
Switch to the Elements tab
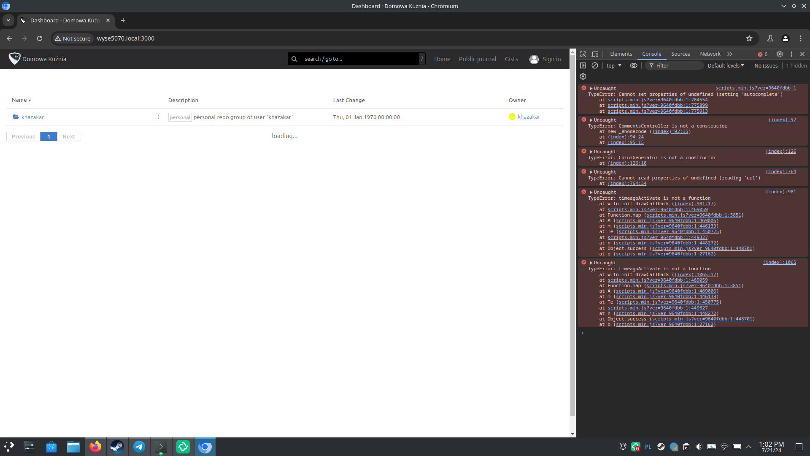pos(621,54)
